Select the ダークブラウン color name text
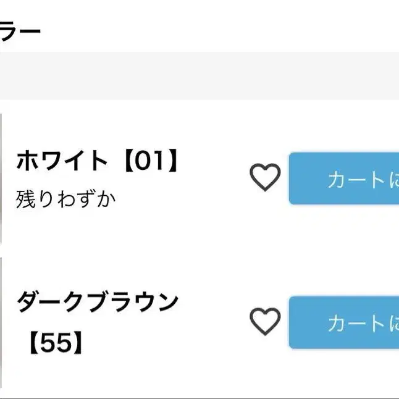Image resolution: width=399 pixels, height=399 pixels. click(97, 303)
